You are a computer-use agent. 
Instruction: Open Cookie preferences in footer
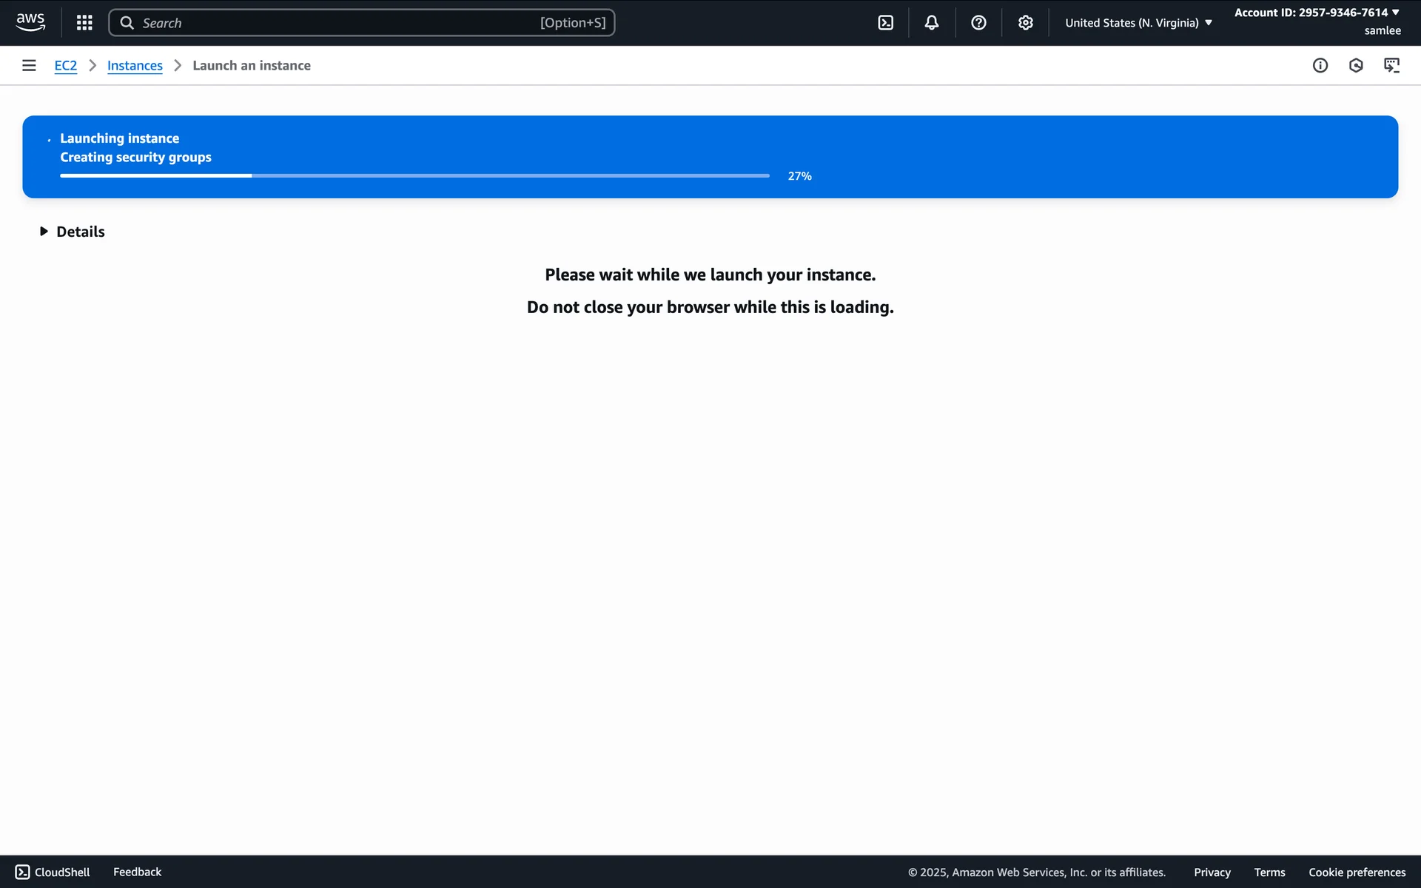click(x=1357, y=872)
